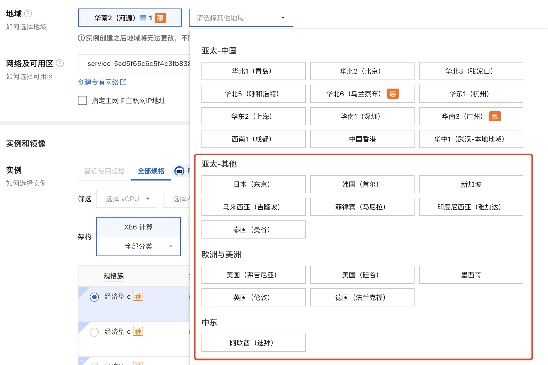Expand first row plus corner icon
Viewport: 548px width, 365px height.
click(x=82, y=290)
